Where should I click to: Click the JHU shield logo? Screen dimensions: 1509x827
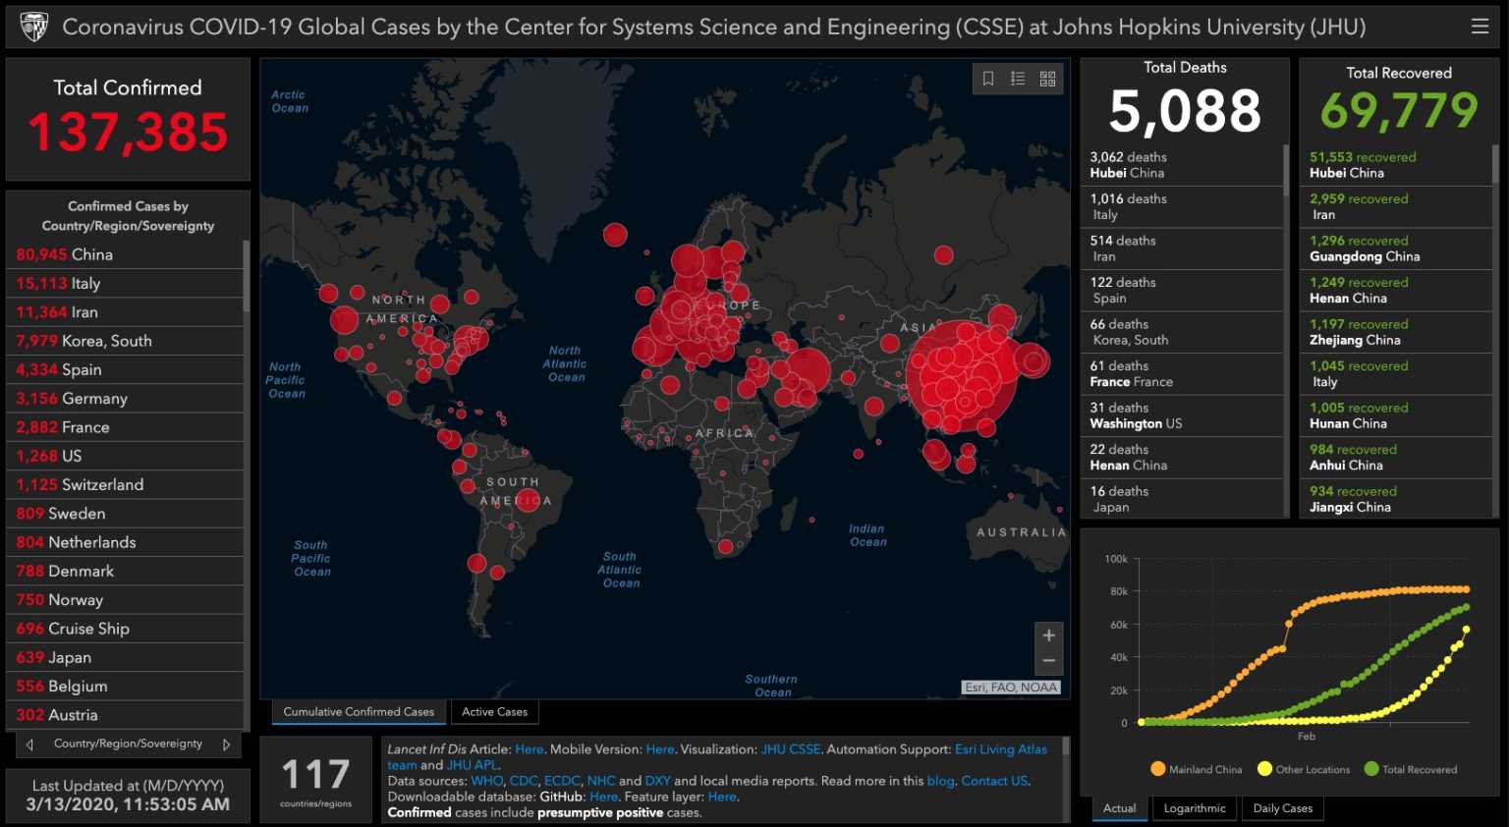tap(34, 27)
